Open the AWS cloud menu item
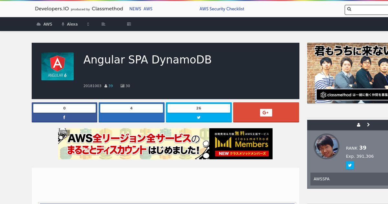388x204 pixels. pyautogui.click(x=44, y=24)
